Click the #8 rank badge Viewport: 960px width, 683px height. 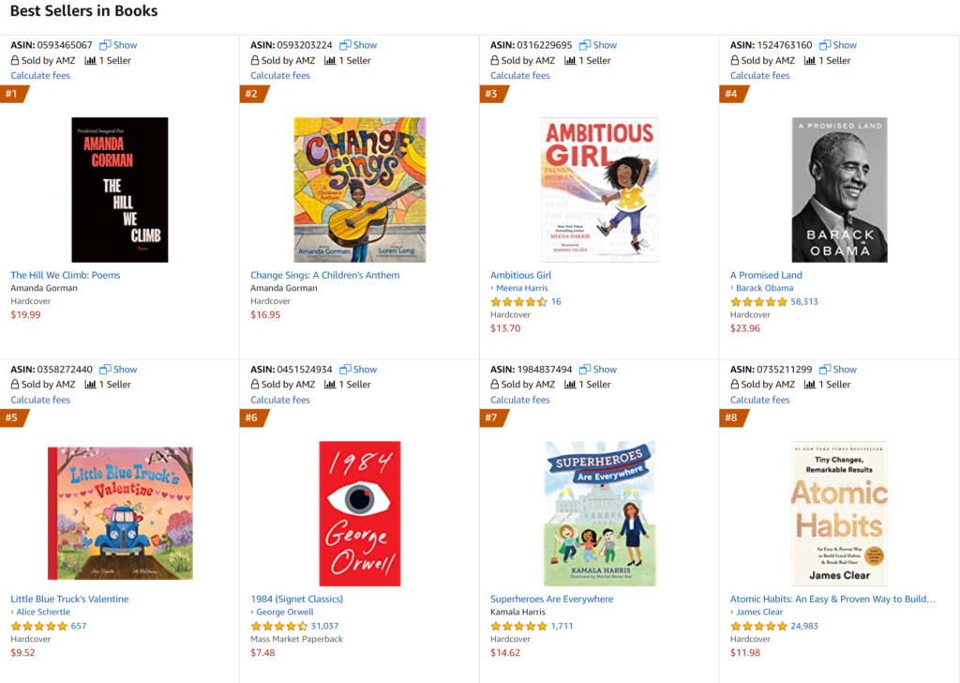[731, 418]
